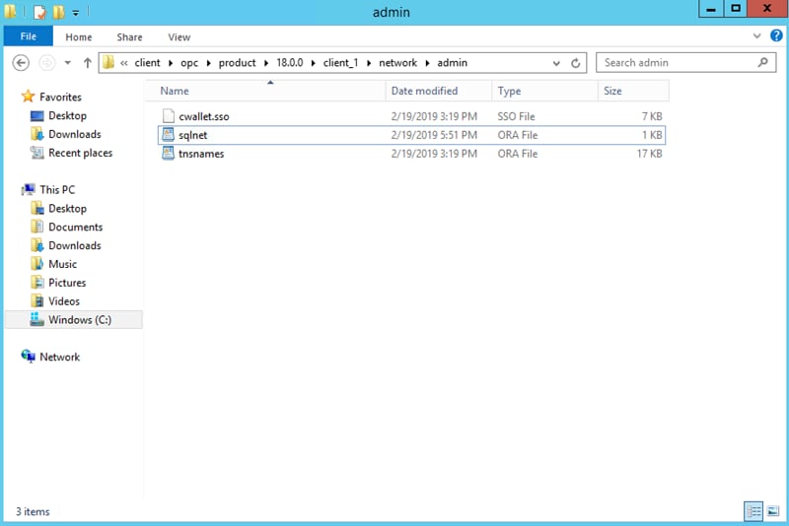Screen dimensions: 789x526
Task: Navigate to client in breadcrumb
Action: pos(147,63)
